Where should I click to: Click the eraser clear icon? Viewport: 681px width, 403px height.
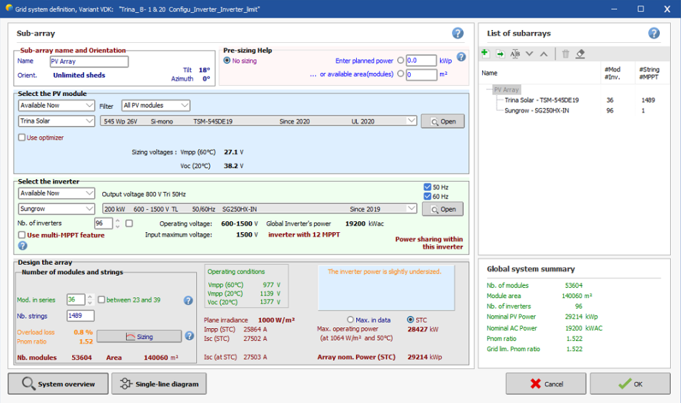click(580, 54)
